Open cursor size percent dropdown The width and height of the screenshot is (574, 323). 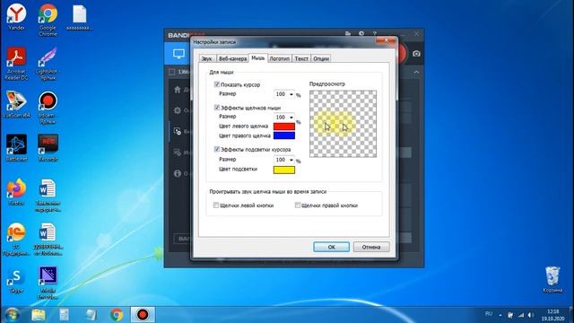pos(284,94)
